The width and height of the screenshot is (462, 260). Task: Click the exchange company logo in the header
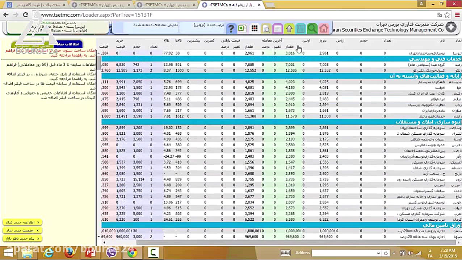pyautogui.click(x=451, y=27)
